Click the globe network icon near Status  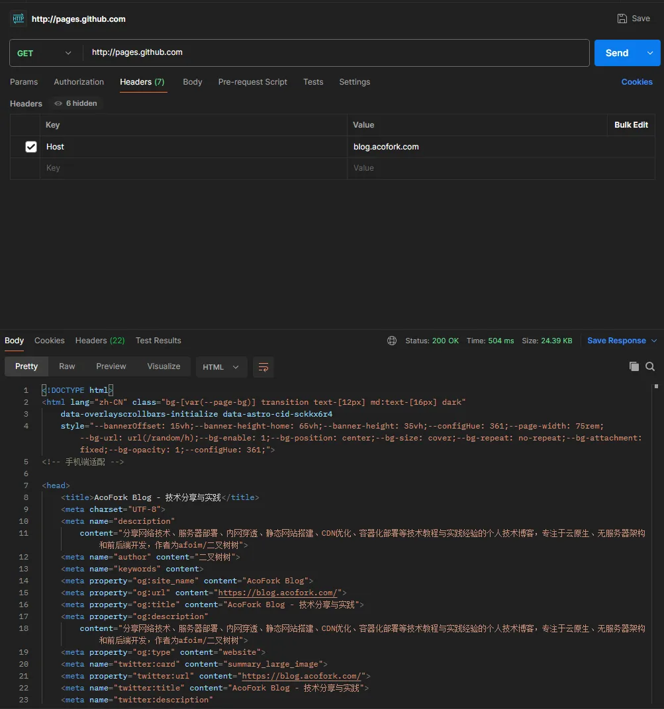click(x=392, y=341)
